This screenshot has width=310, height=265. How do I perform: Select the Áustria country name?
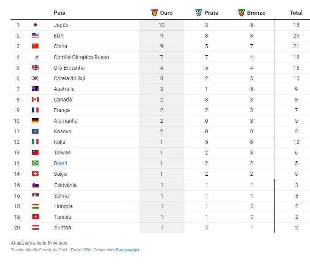[x=63, y=228]
